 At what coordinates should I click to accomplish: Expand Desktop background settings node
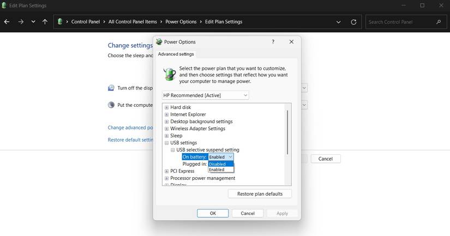click(x=166, y=122)
